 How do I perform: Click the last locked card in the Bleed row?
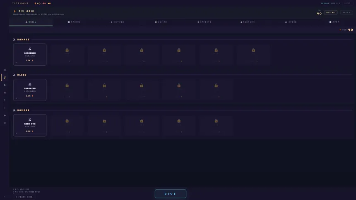point(216,90)
